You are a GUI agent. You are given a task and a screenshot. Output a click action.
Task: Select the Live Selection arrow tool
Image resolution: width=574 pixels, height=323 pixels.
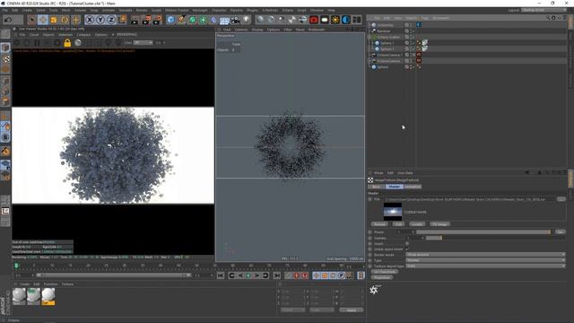(x=32, y=20)
